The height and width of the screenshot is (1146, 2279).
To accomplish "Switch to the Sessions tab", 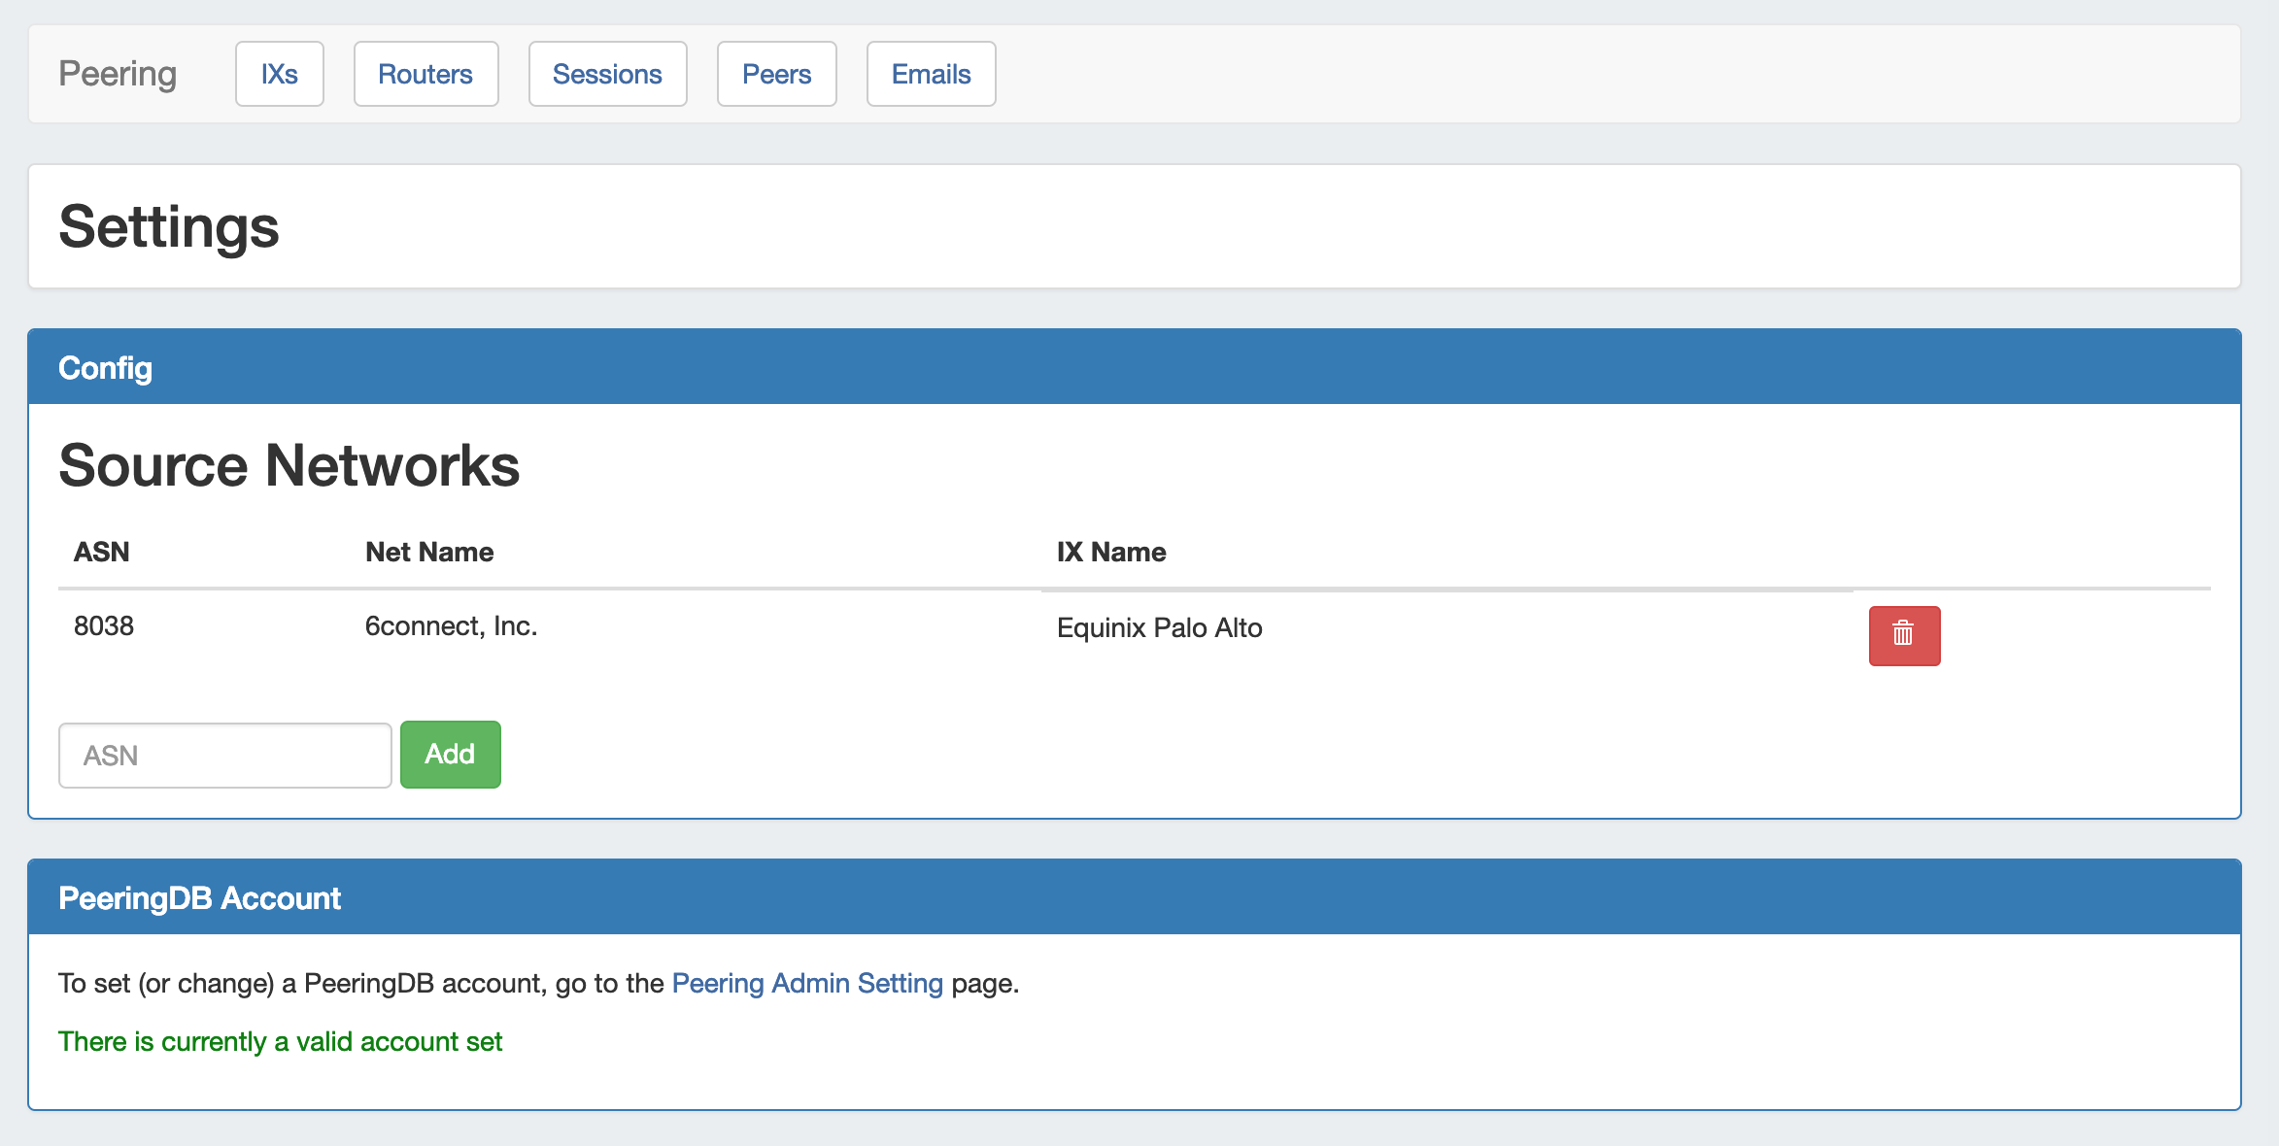I will (x=607, y=74).
